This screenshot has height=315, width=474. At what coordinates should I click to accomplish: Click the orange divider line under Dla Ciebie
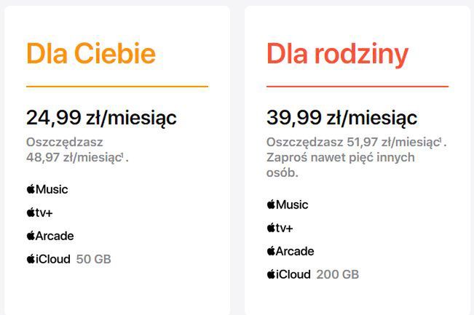click(x=117, y=87)
